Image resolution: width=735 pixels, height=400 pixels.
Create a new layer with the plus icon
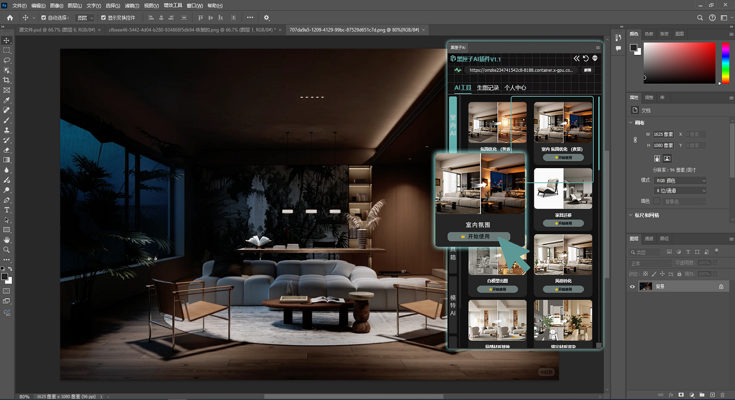(x=712, y=394)
